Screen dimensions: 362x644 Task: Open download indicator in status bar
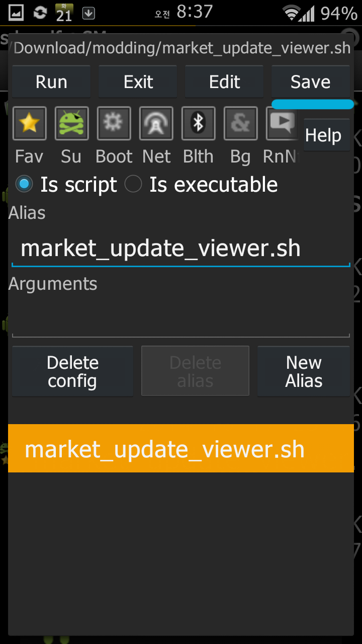88,14
